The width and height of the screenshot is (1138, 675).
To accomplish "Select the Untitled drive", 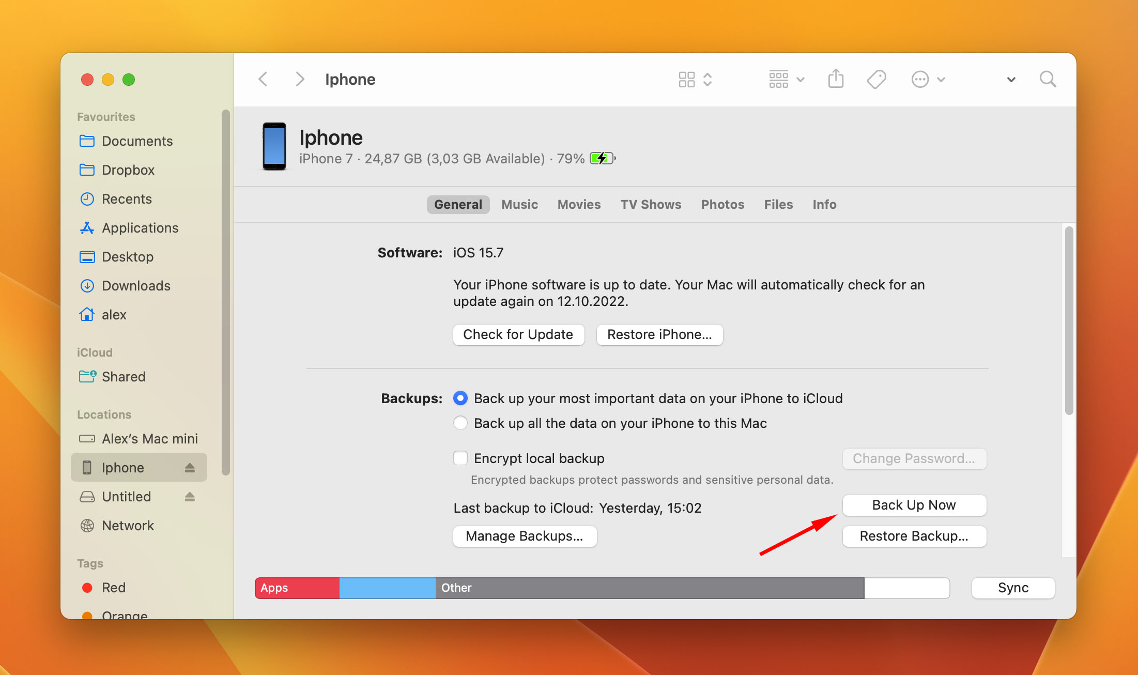I will [139, 497].
